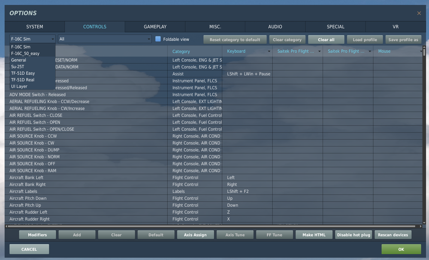Open the Axis Assign panel
Viewport: 429px width, 260px height.
coord(195,235)
